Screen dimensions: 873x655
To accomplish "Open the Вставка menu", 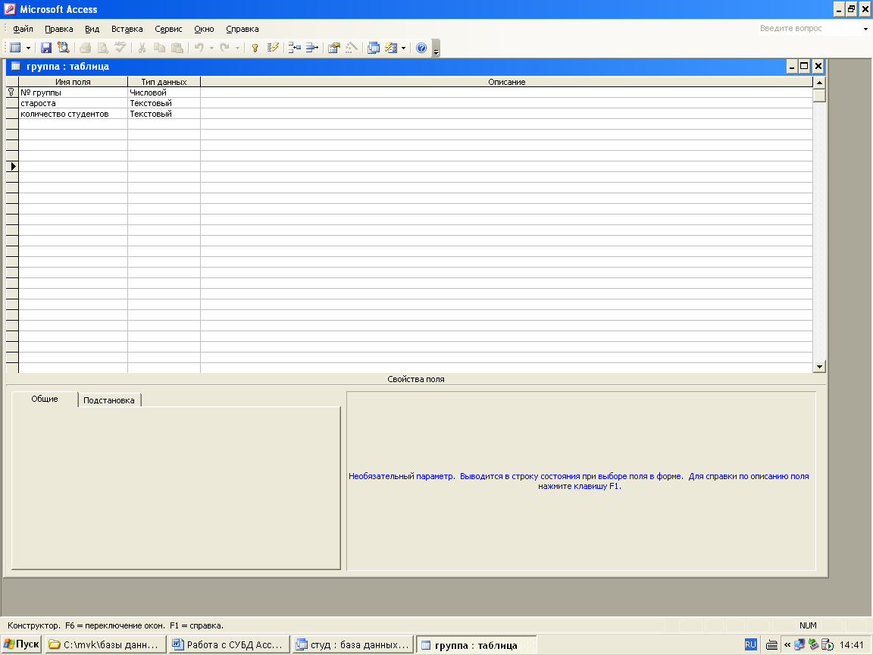I will coord(127,29).
